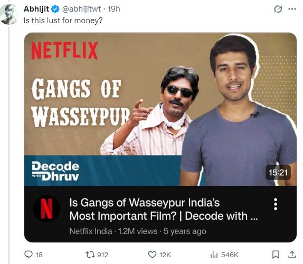303x264 pixels.
Task: Share the tweet via upload icon
Action: coord(292,255)
